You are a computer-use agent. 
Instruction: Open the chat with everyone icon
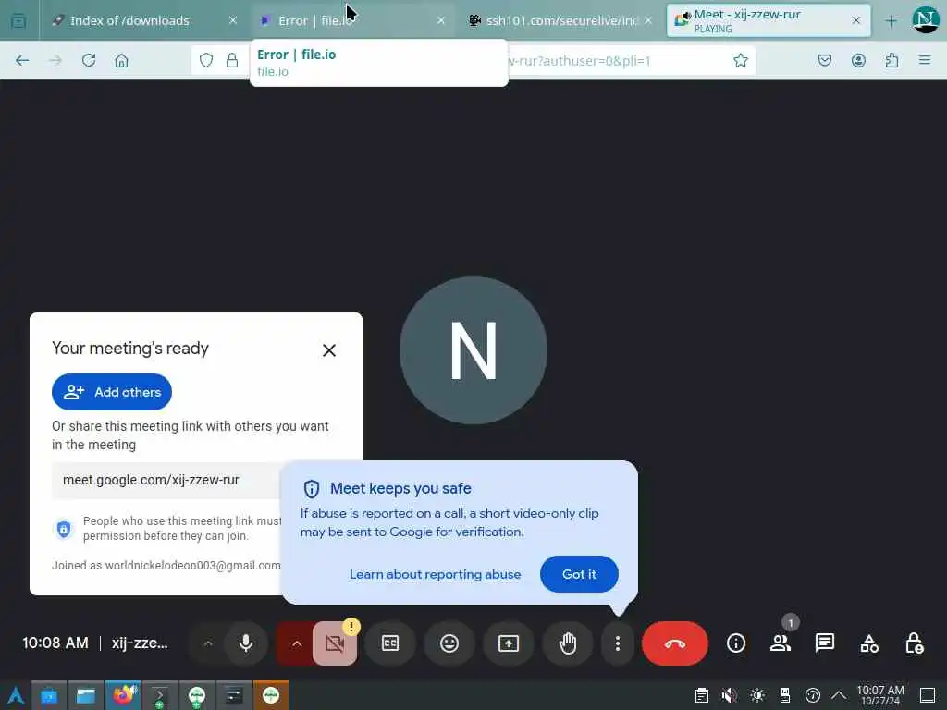(x=825, y=643)
